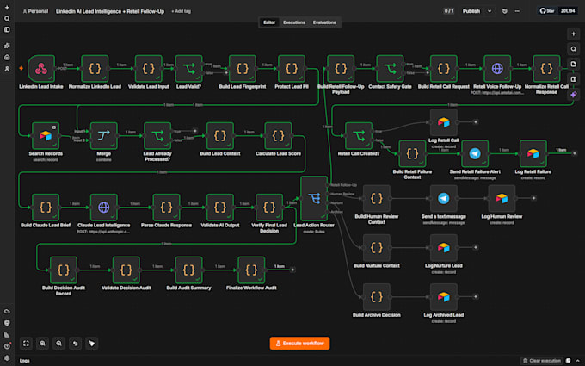Screen dimensions: 585x366
Task: Add connection after Log Nurture Lead node
Action: [475, 248]
